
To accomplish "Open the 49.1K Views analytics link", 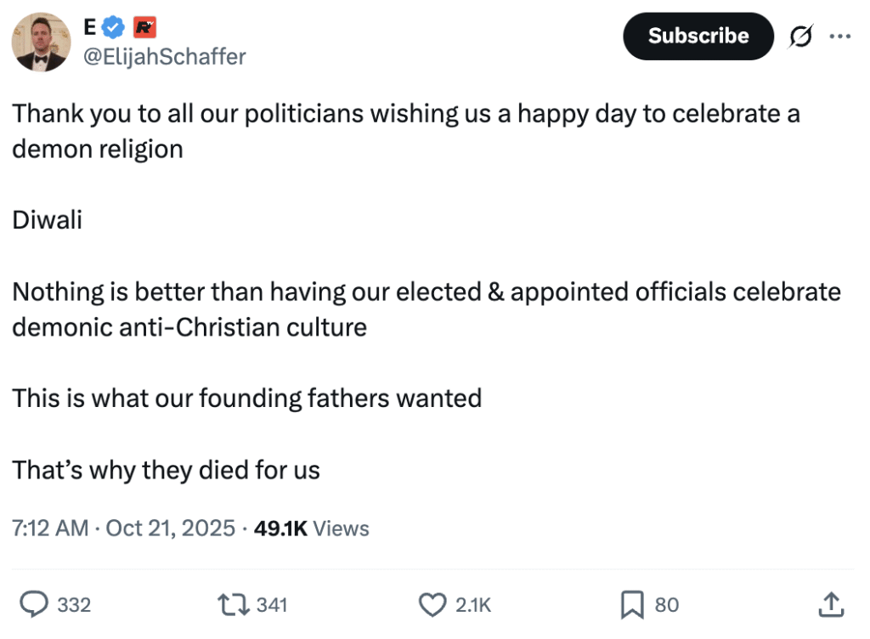I will [x=312, y=529].
